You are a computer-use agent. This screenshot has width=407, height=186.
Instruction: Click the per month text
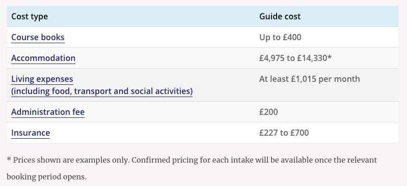pyautogui.click(x=339, y=79)
